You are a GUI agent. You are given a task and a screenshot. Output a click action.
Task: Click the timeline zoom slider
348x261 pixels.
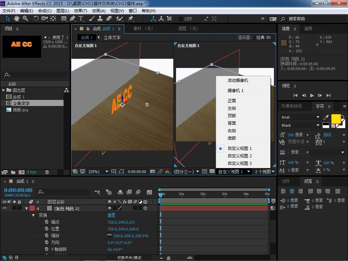(169, 258)
